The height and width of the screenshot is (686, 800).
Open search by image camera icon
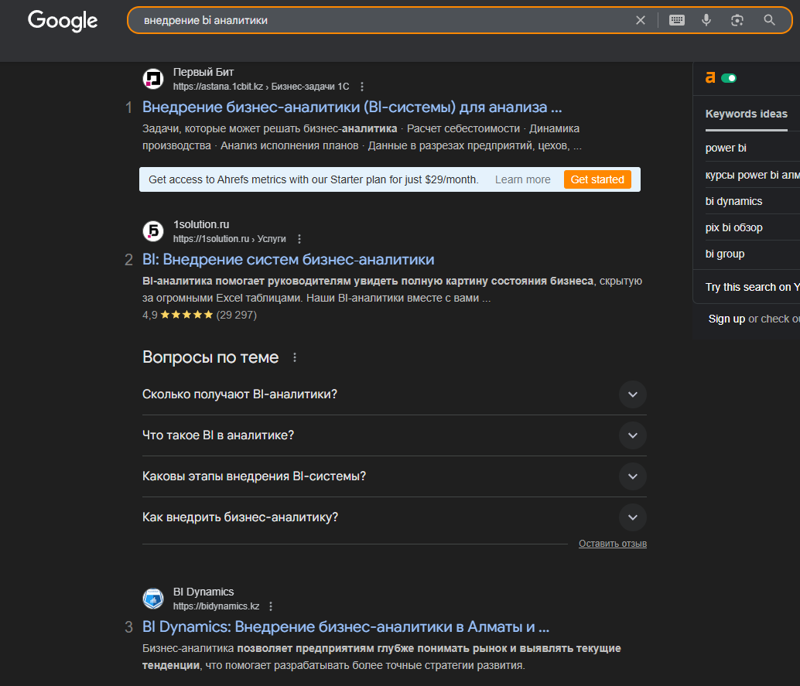coord(737,20)
